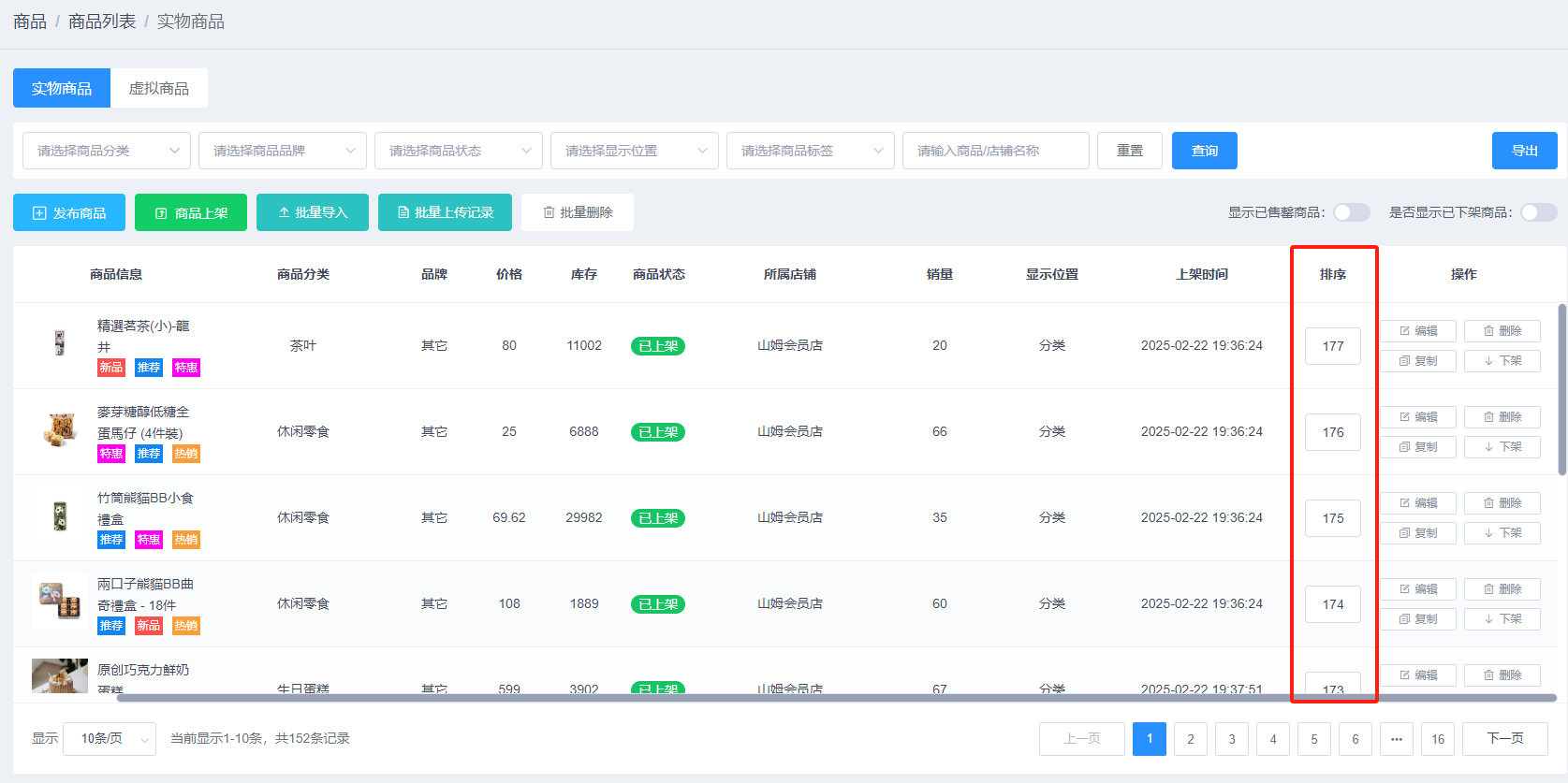Click the 发布商品 plus icon button
Viewport: 1568px width, 783px height.
(69, 212)
